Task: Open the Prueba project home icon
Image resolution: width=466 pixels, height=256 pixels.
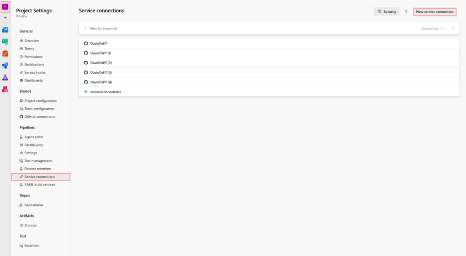Action: point(5,6)
